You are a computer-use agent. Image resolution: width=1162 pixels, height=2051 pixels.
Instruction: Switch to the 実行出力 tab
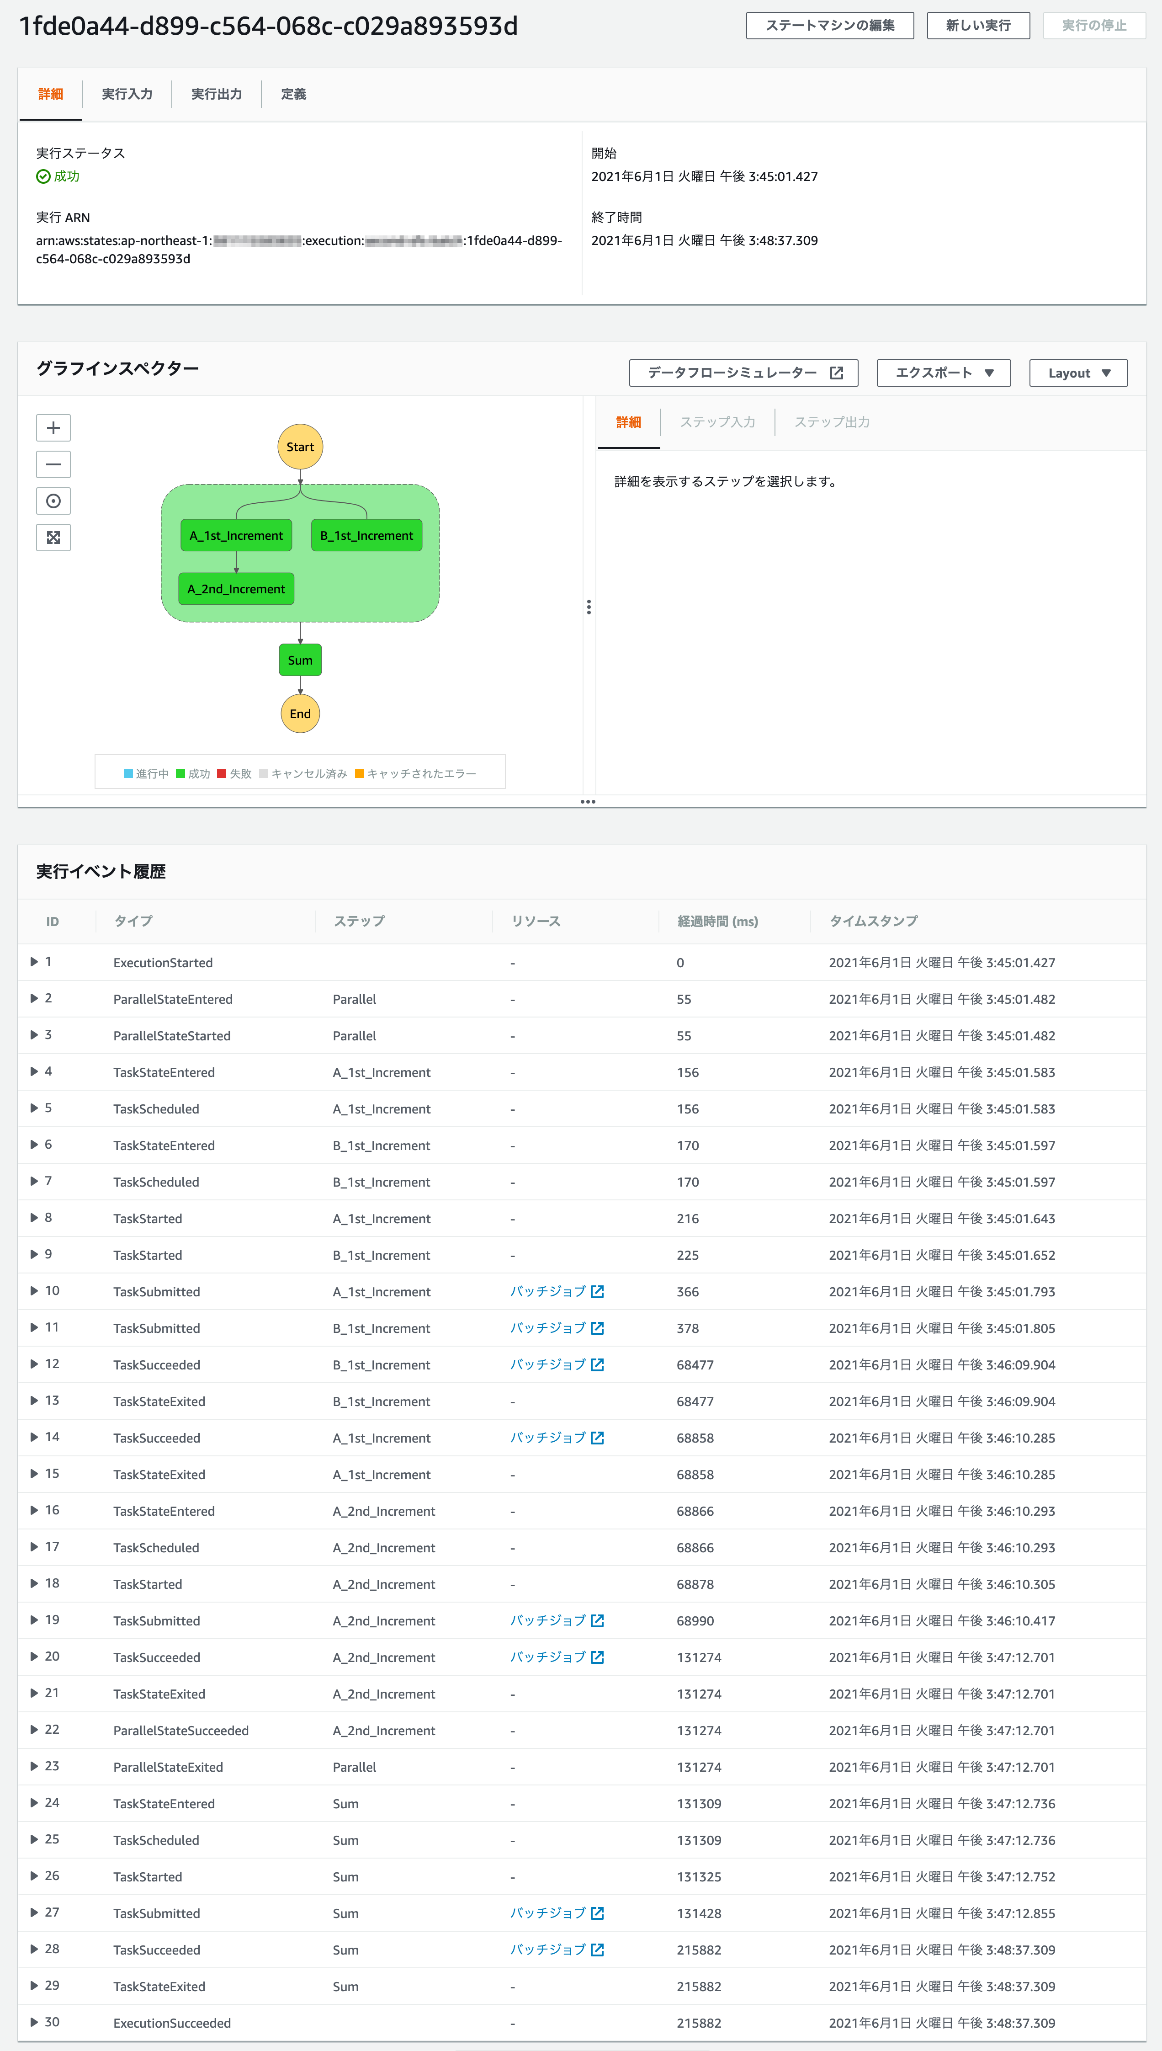[216, 94]
